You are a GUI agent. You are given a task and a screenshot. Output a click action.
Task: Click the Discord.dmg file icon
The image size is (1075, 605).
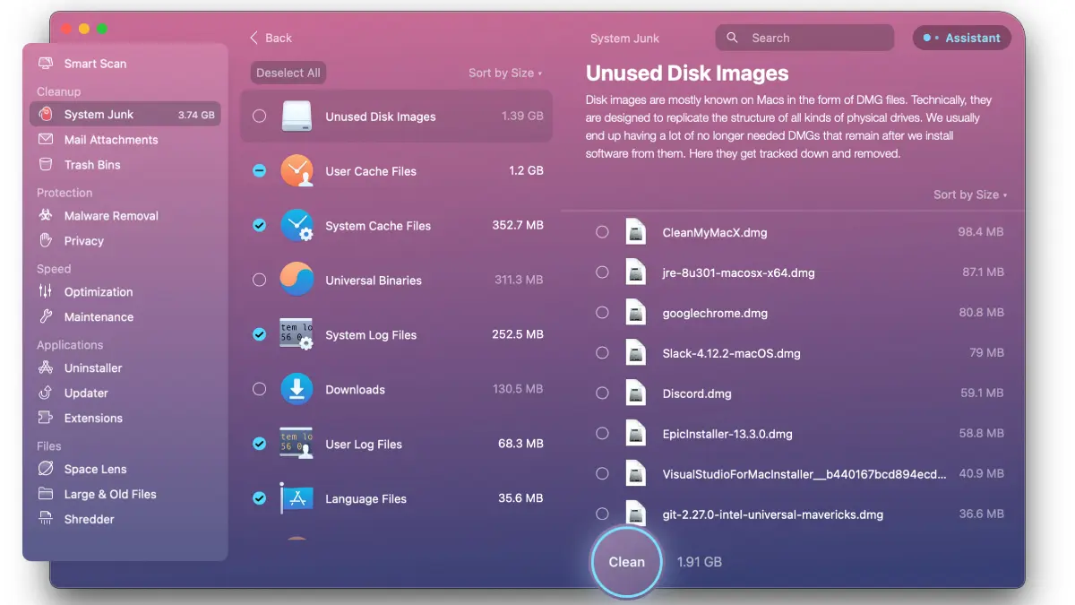tap(636, 393)
